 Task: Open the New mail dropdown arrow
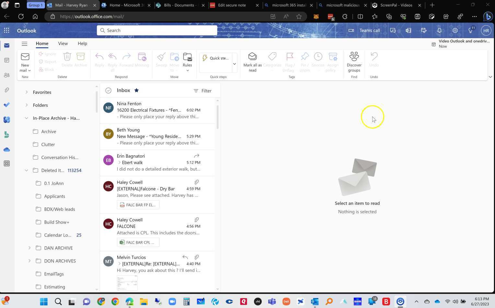point(29,70)
